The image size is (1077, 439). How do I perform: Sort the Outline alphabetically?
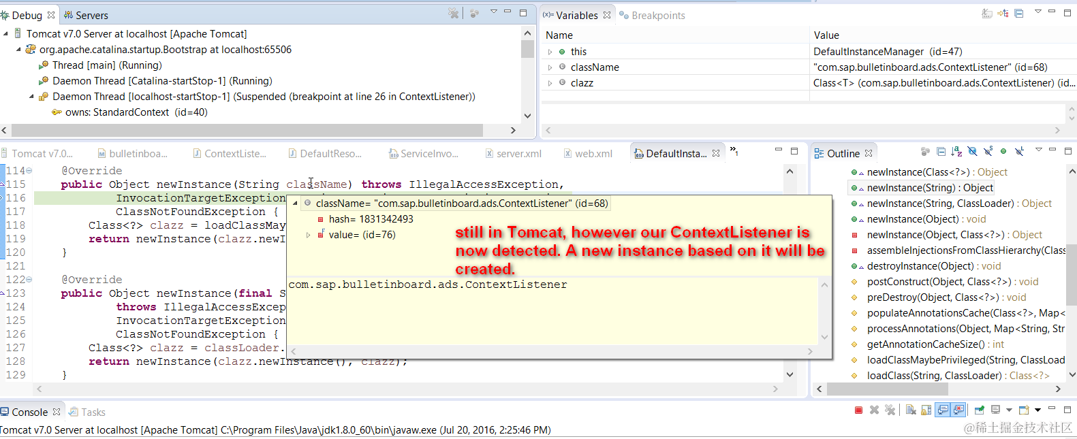tap(956, 151)
